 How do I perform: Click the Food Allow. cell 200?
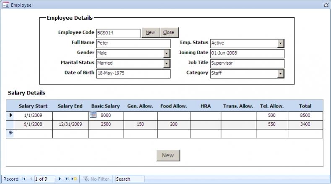(174, 124)
